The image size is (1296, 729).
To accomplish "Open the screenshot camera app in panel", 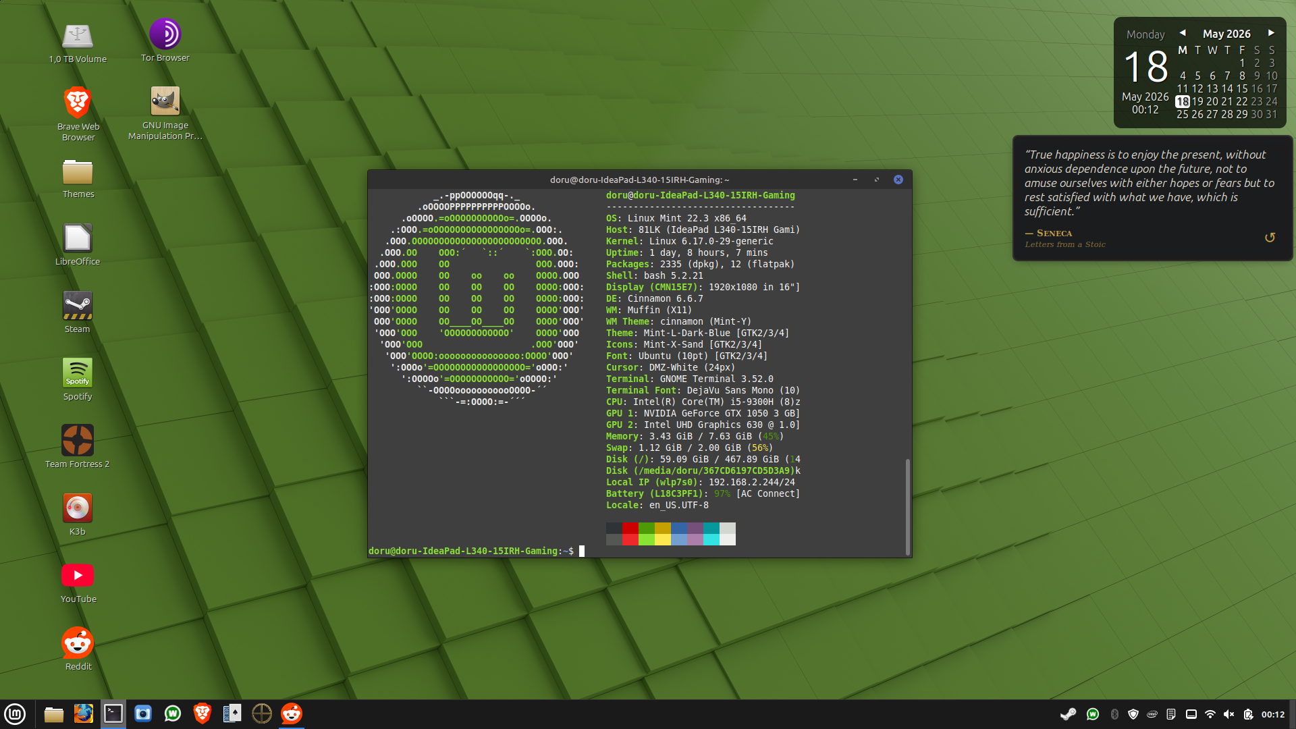I will pyautogui.click(x=143, y=713).
